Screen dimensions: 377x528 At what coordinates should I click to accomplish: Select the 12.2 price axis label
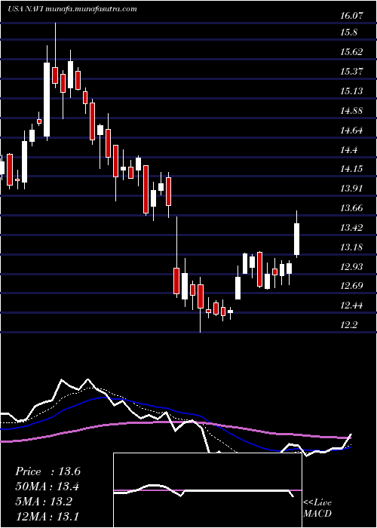point(349,324)
